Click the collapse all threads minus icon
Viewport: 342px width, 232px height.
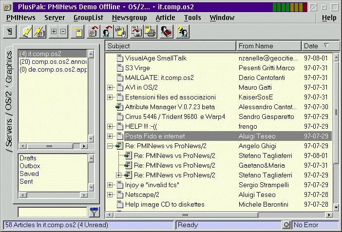(x=63, y=32)
